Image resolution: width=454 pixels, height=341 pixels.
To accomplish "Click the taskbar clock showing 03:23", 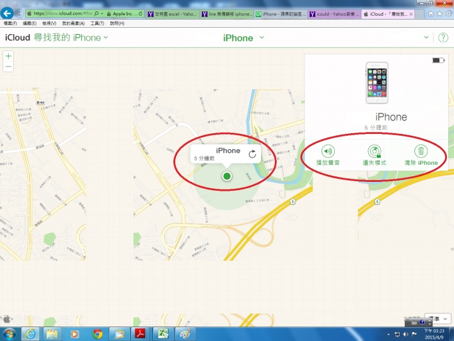I will pos(434,334).
